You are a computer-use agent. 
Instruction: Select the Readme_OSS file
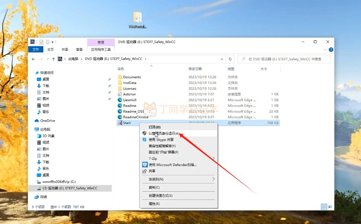pos(133,112)
